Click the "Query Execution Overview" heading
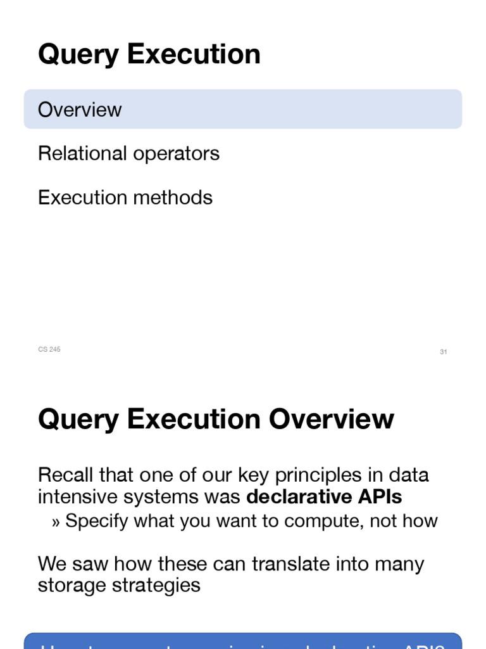This screenshot has width=486, height=649. click(216, 420)
